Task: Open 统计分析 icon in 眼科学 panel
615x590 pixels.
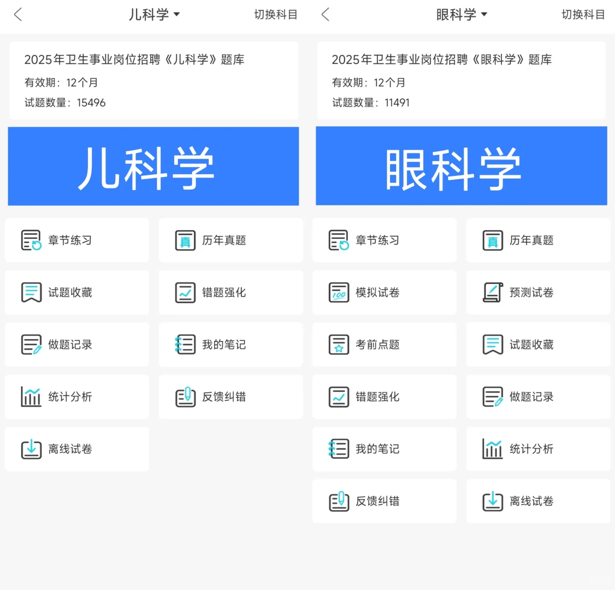Action: (x=493, y=449)
